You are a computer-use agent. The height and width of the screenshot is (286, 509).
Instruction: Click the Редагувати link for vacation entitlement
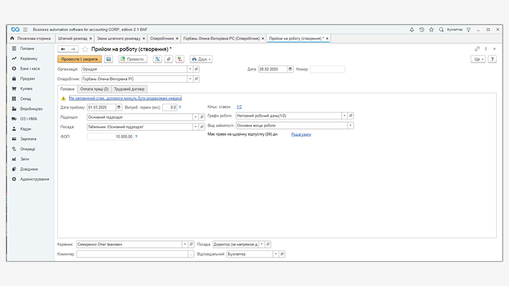tap(301, 135)
